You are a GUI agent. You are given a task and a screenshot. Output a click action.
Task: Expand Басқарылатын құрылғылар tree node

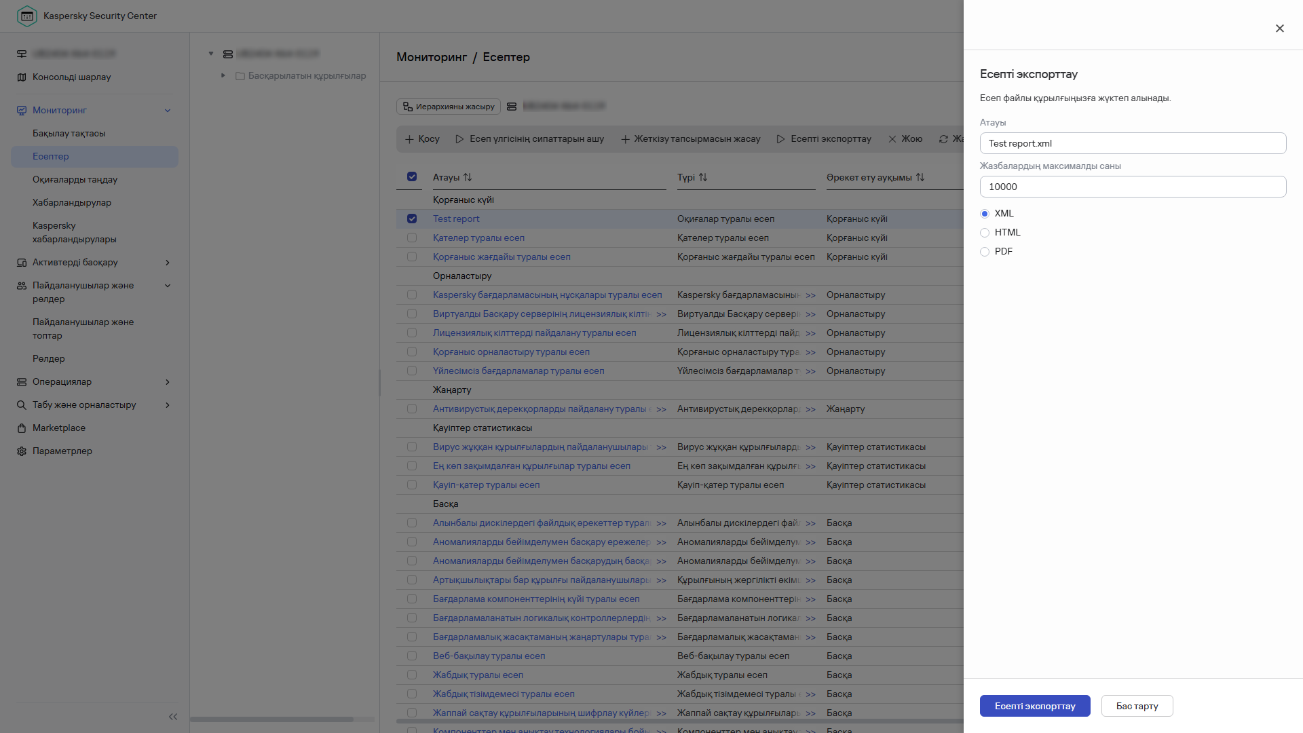click(x=223, y=75)
